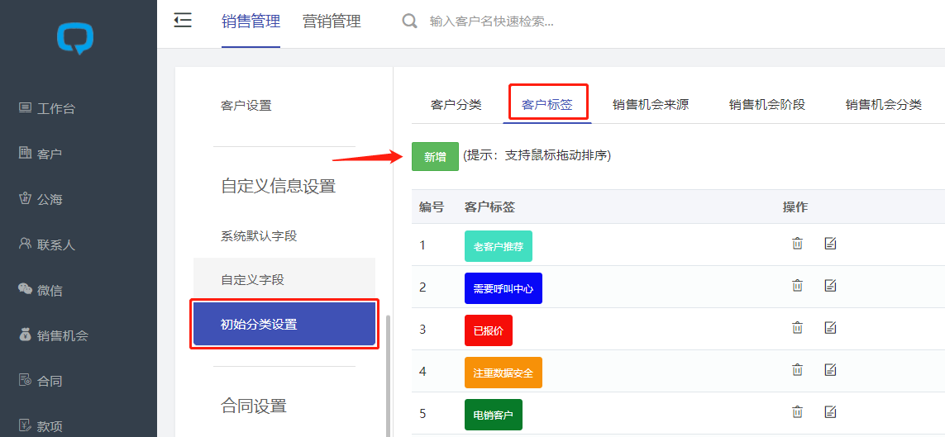Viewport: 945px width, 437px height.
Task: Click the blue 需要呼叫中心 tag
Action: click(x=504, y=288)
